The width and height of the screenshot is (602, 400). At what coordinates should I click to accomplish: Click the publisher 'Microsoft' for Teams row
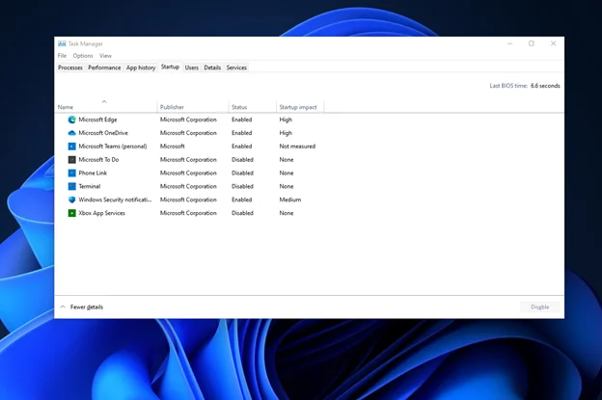click(172, 147)
